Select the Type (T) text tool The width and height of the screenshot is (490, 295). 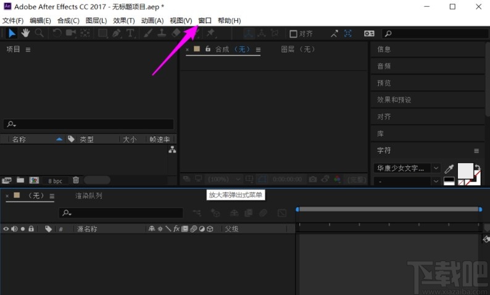tap(130, 33)
